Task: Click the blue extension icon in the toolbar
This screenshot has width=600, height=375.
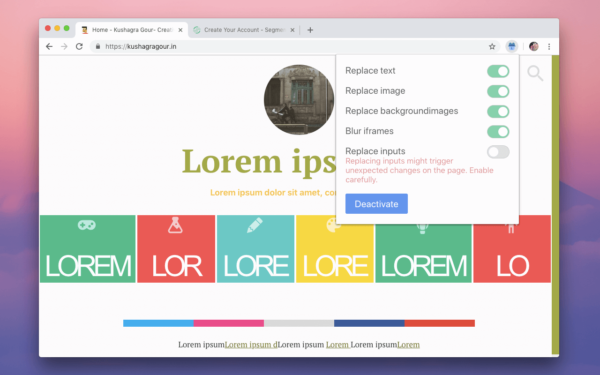Action: tap(511, 46)
